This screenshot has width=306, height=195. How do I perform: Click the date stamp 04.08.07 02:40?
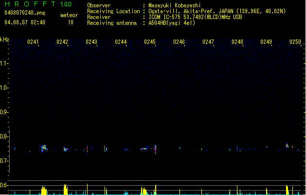[25, 22]
